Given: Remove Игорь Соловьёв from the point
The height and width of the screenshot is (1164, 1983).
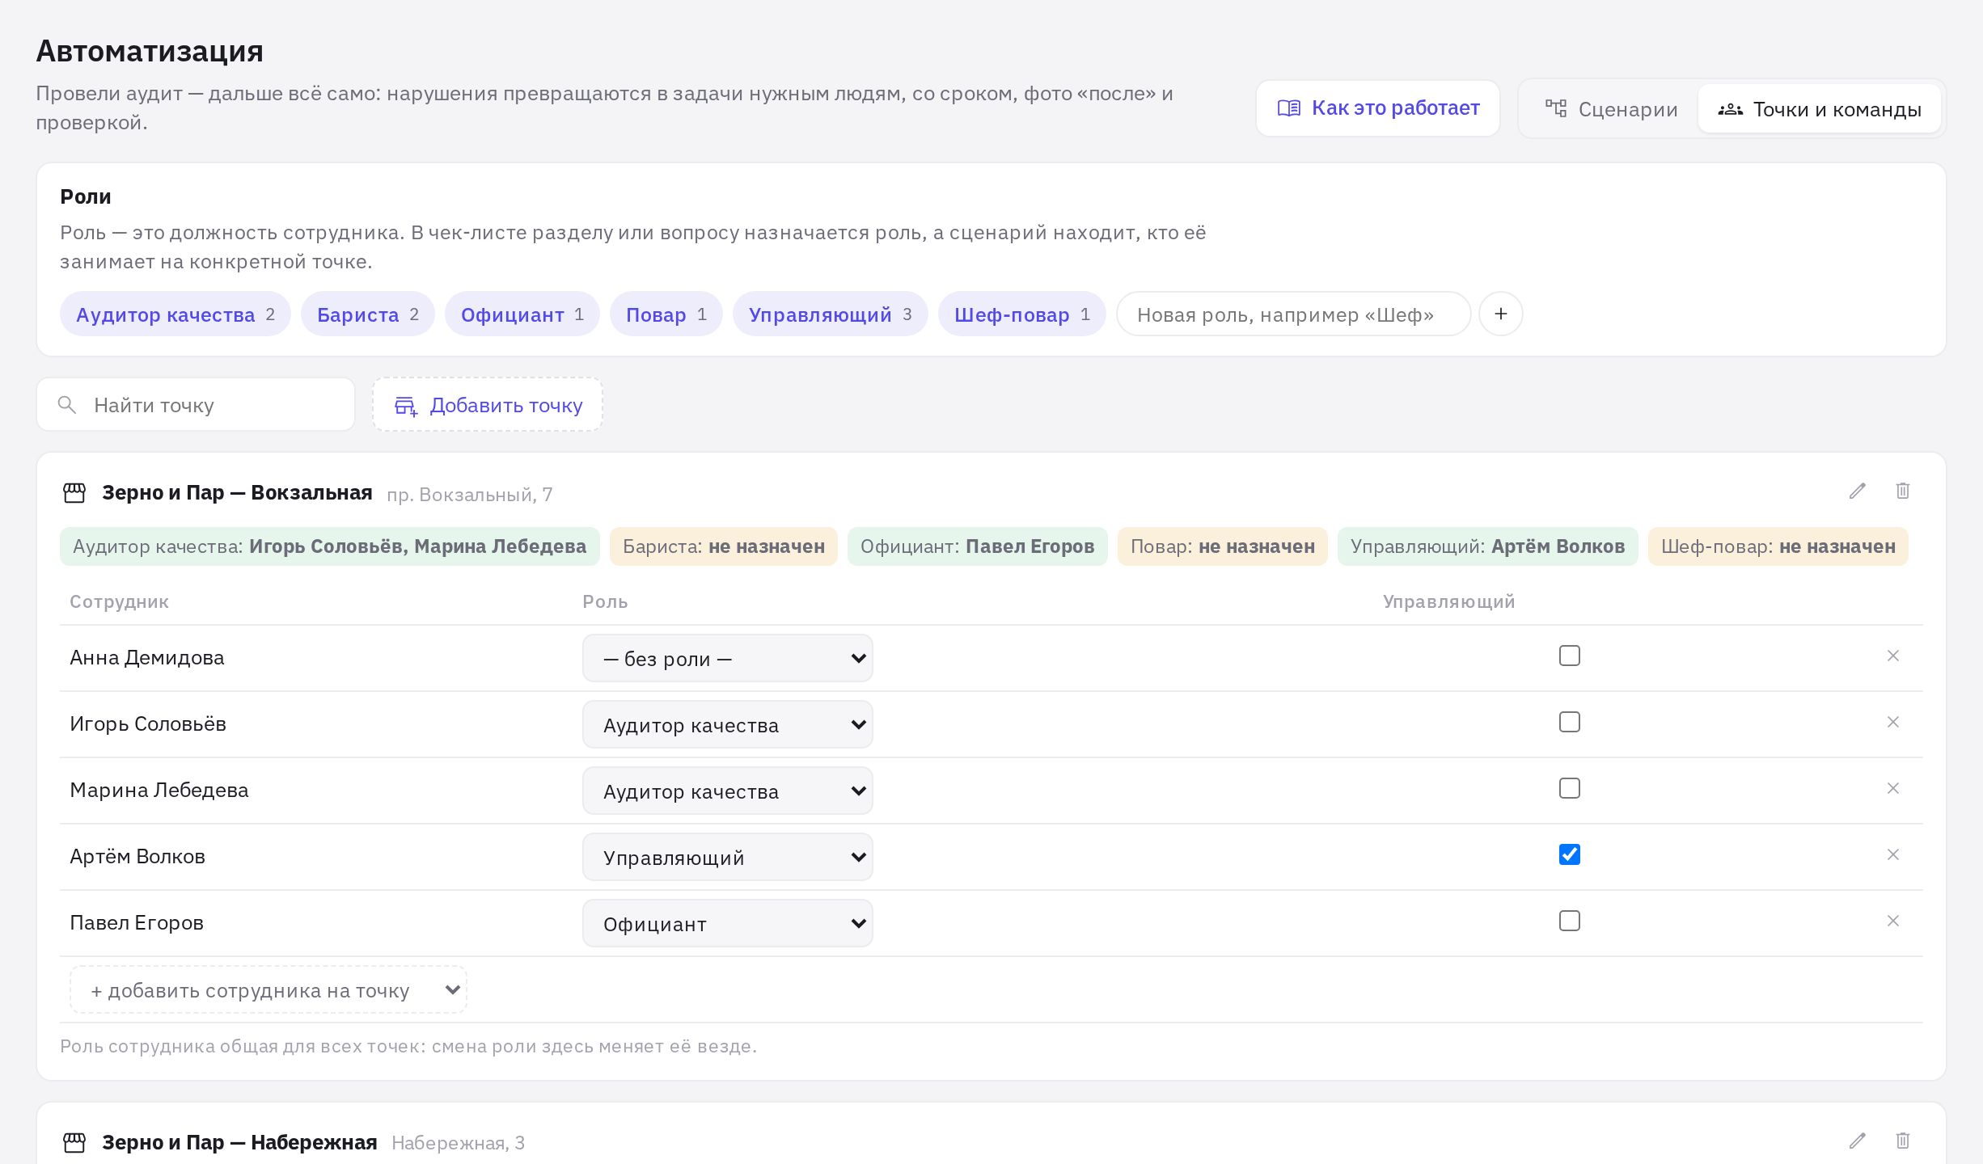Looking at the screenshot, I should point(1892,722).
